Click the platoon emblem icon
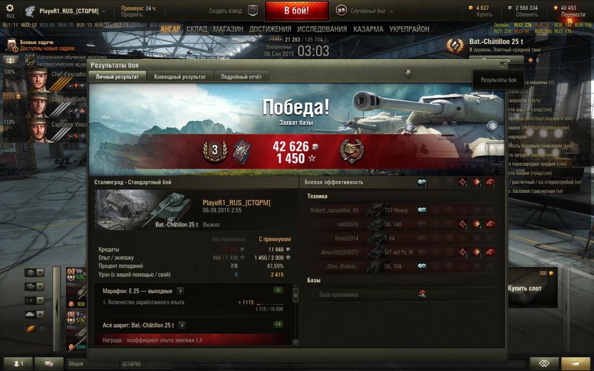 click(x=253, y=10)
